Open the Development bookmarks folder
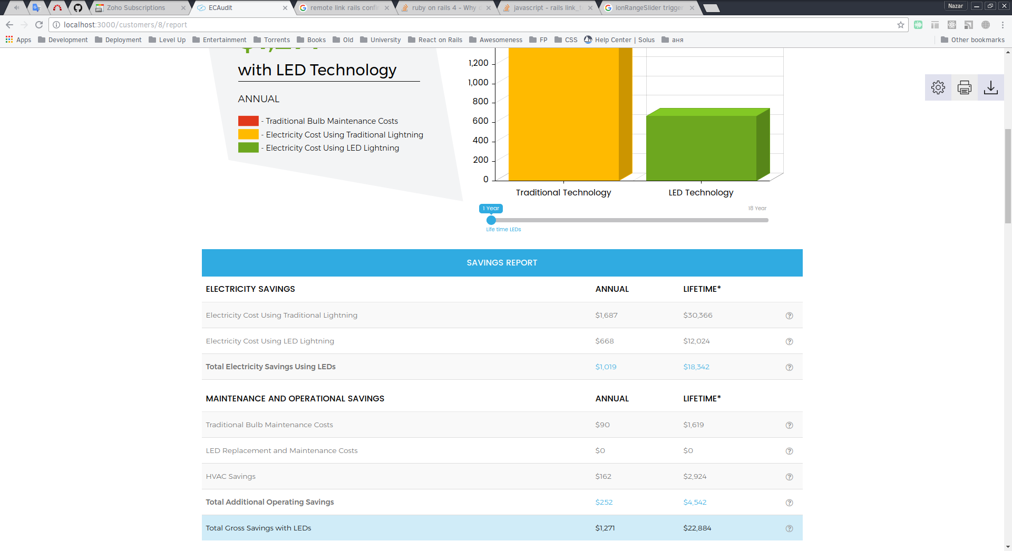Screen dimensions: 1012x551 (x=63, y=40)
